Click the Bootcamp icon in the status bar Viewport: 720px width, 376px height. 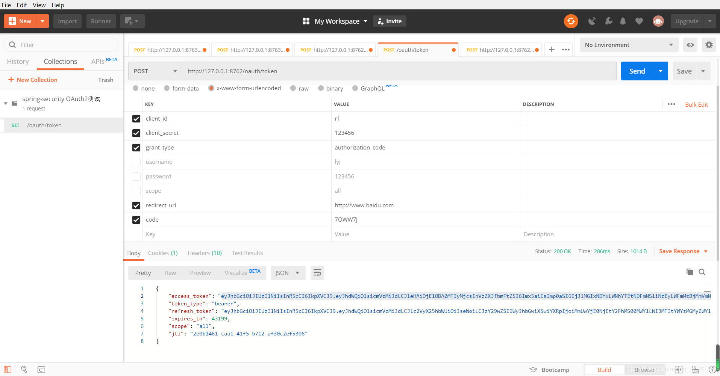click(533, 370)
